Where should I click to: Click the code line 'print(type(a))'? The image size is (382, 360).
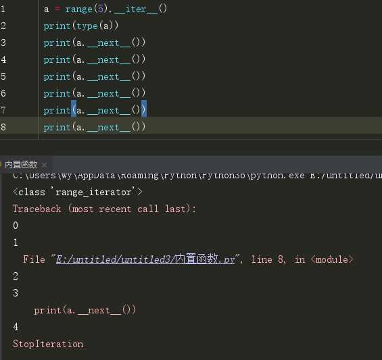point(81,26)
